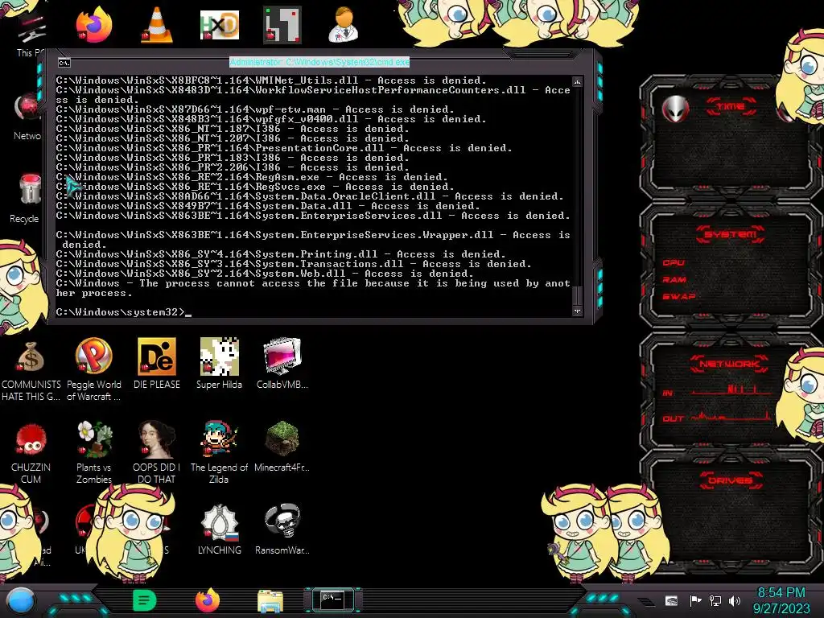The height and width of the screenshot is (618, 824).
Task: Launch Plants vs Zombies shortcut
Action: pos(94,453)
